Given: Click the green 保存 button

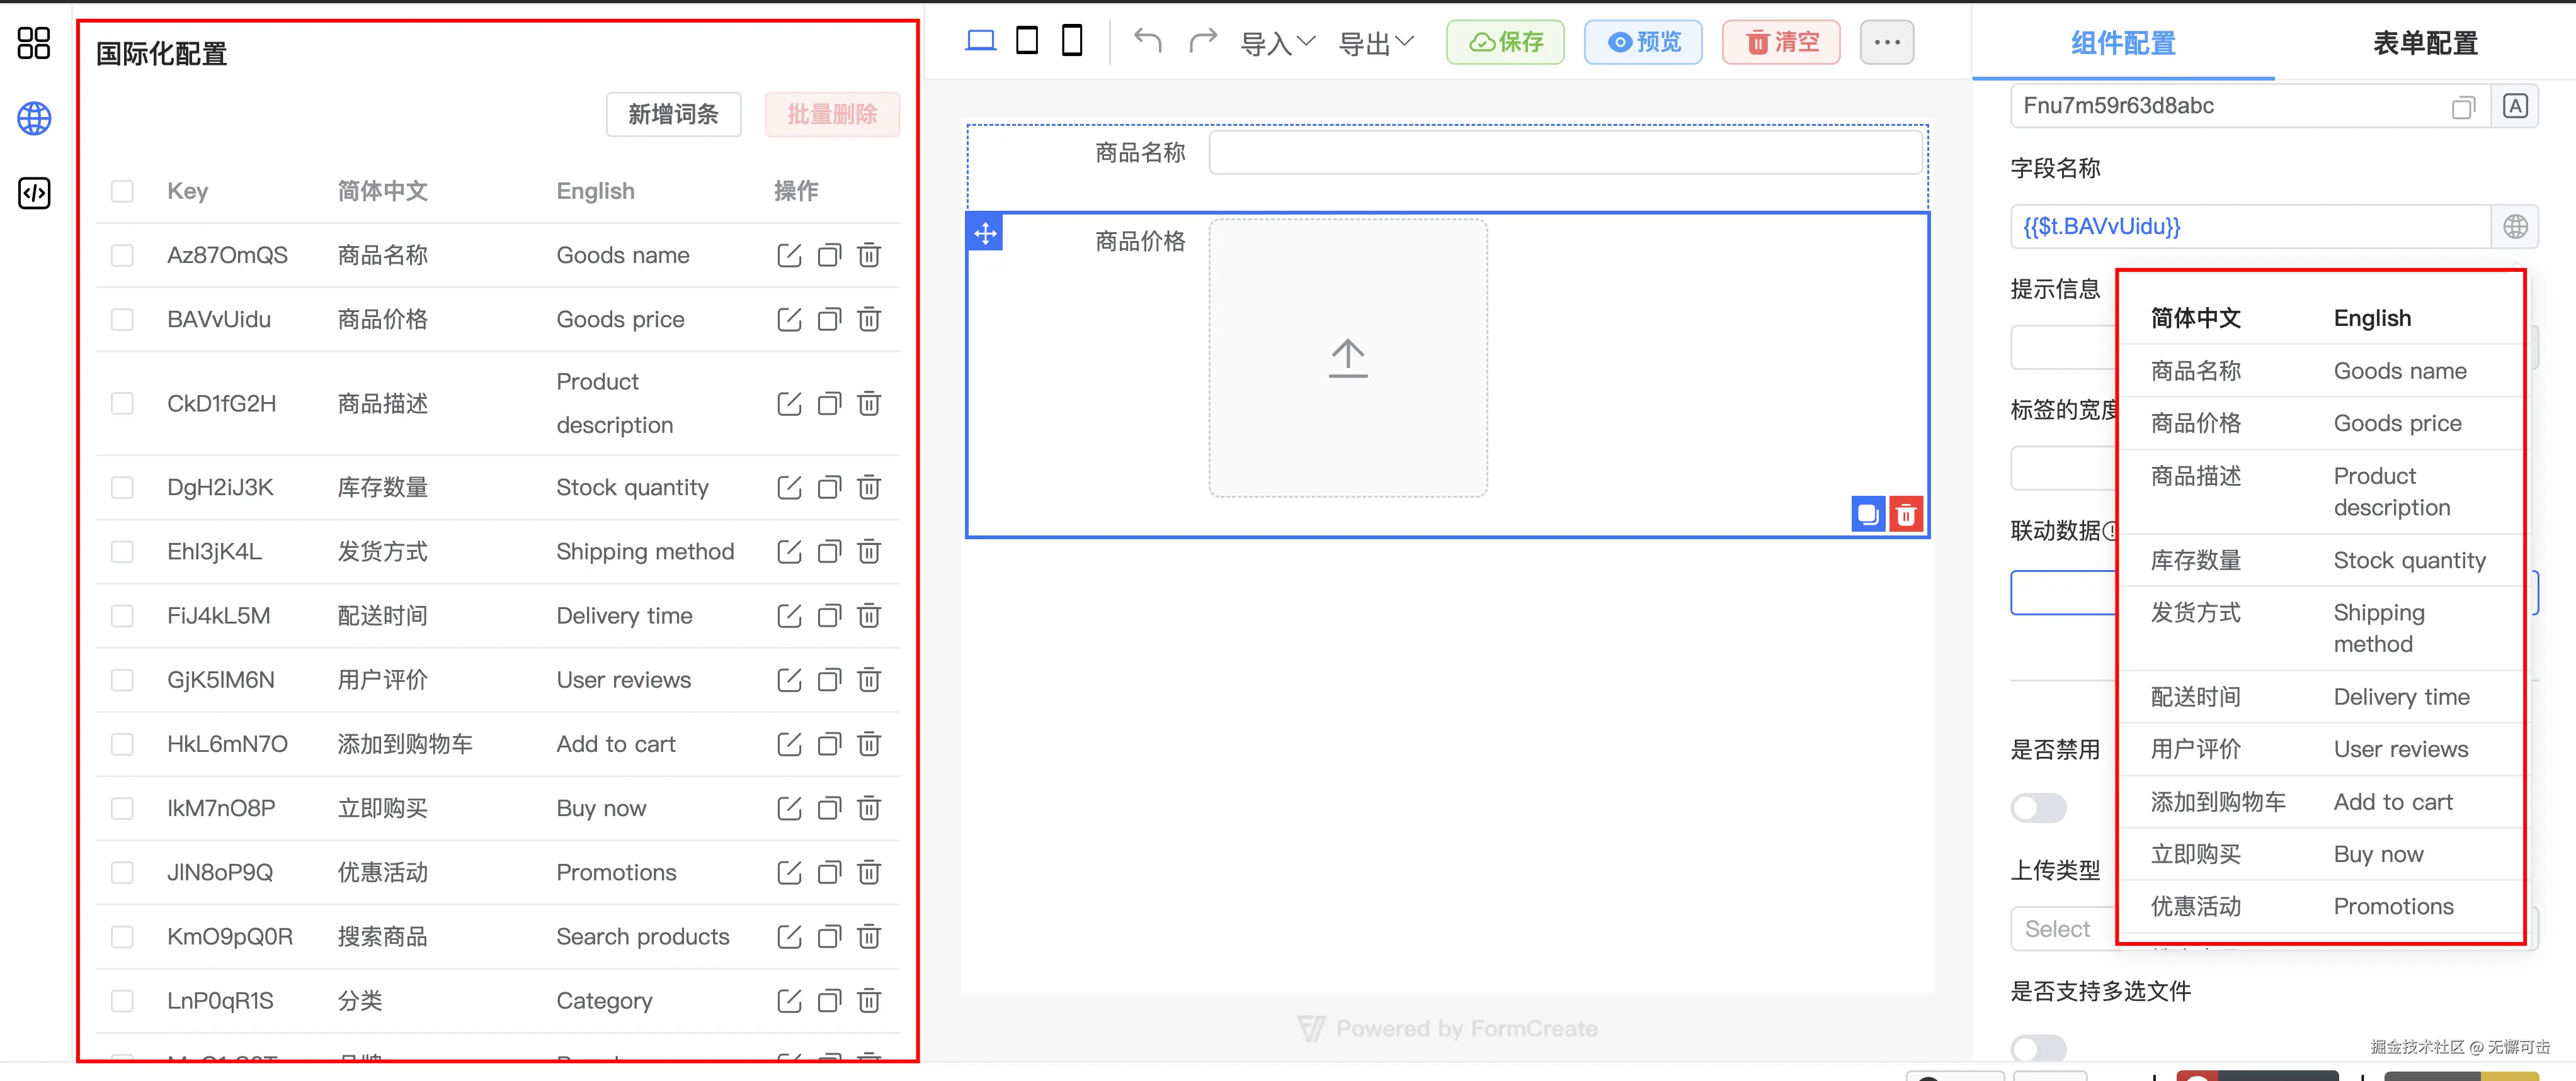Looking at the screenshot, I should point(1505,42).
